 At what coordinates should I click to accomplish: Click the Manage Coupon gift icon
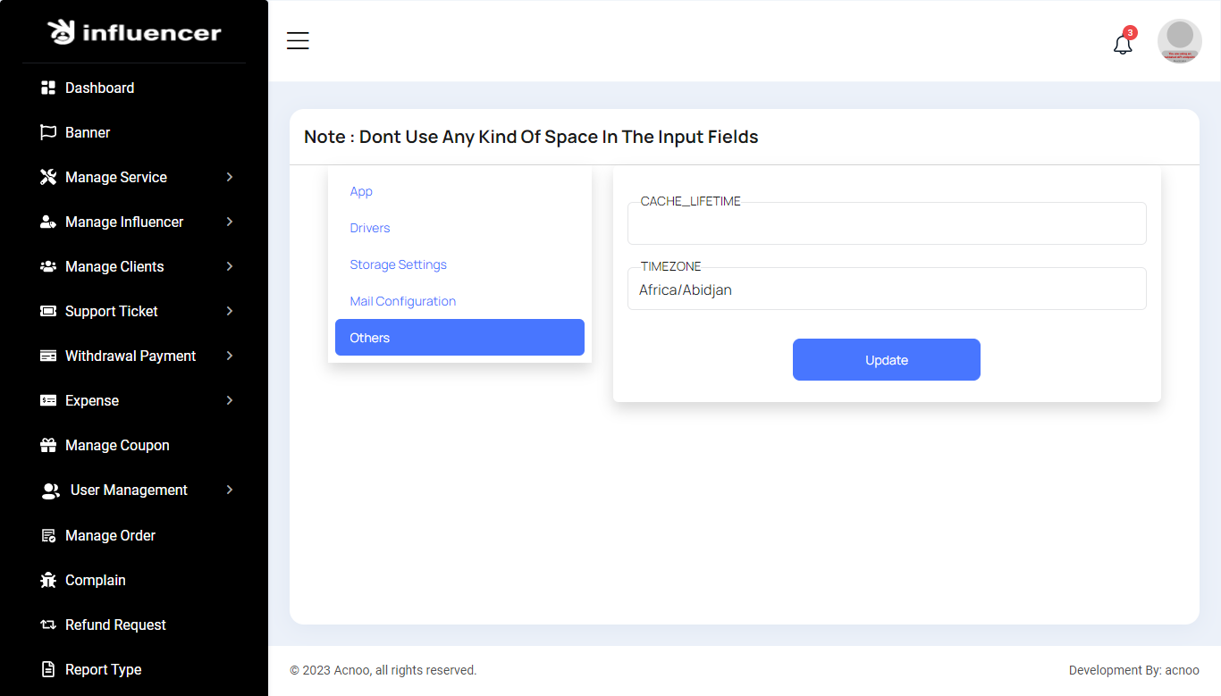pos(48,445)
